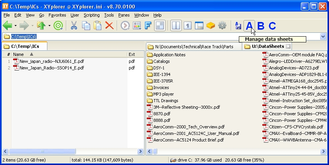Click the green target Hotlist icon
329x165 pixels.
coord(58,26)
